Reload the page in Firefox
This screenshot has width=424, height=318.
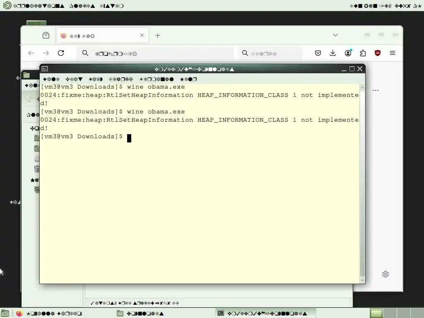tap(61, 53)
